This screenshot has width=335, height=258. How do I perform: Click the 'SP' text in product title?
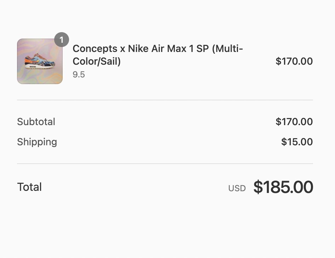coord(202,49)
